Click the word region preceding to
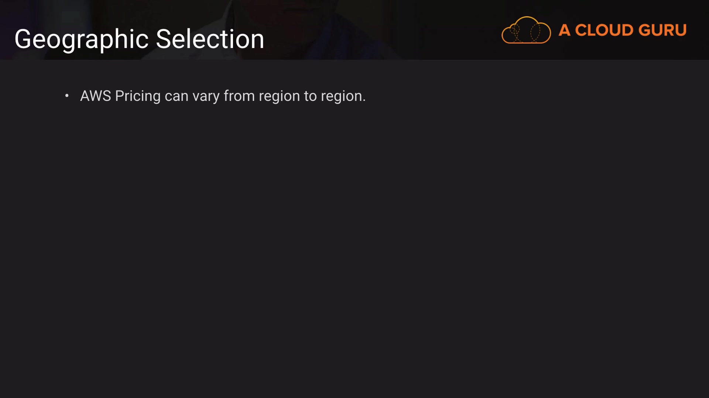The width and height of the screenshot is (709, 398). pos(279,96)
